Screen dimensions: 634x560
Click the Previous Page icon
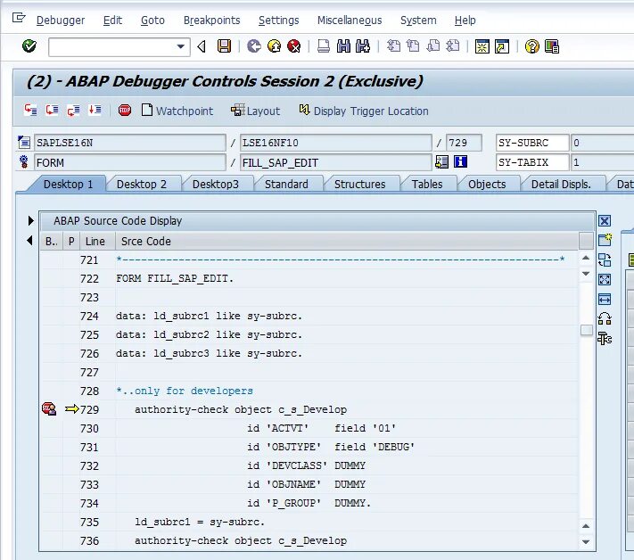point(413,46)
